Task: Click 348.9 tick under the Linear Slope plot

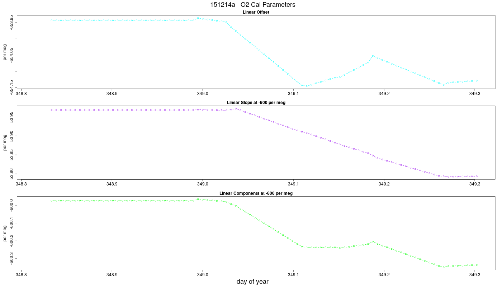Action: 112,184
